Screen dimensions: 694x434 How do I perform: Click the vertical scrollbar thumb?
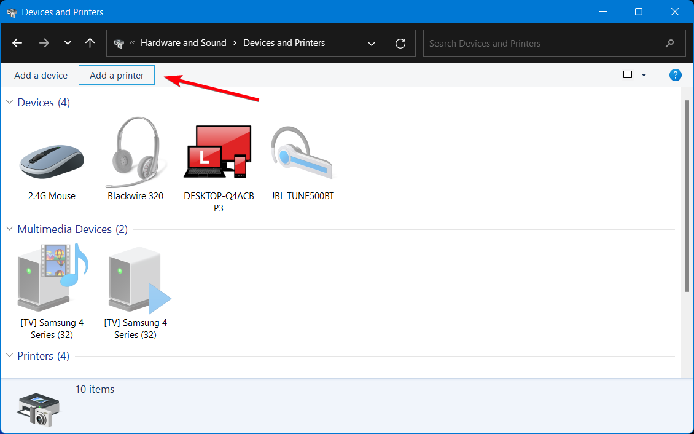click(687, 196)
